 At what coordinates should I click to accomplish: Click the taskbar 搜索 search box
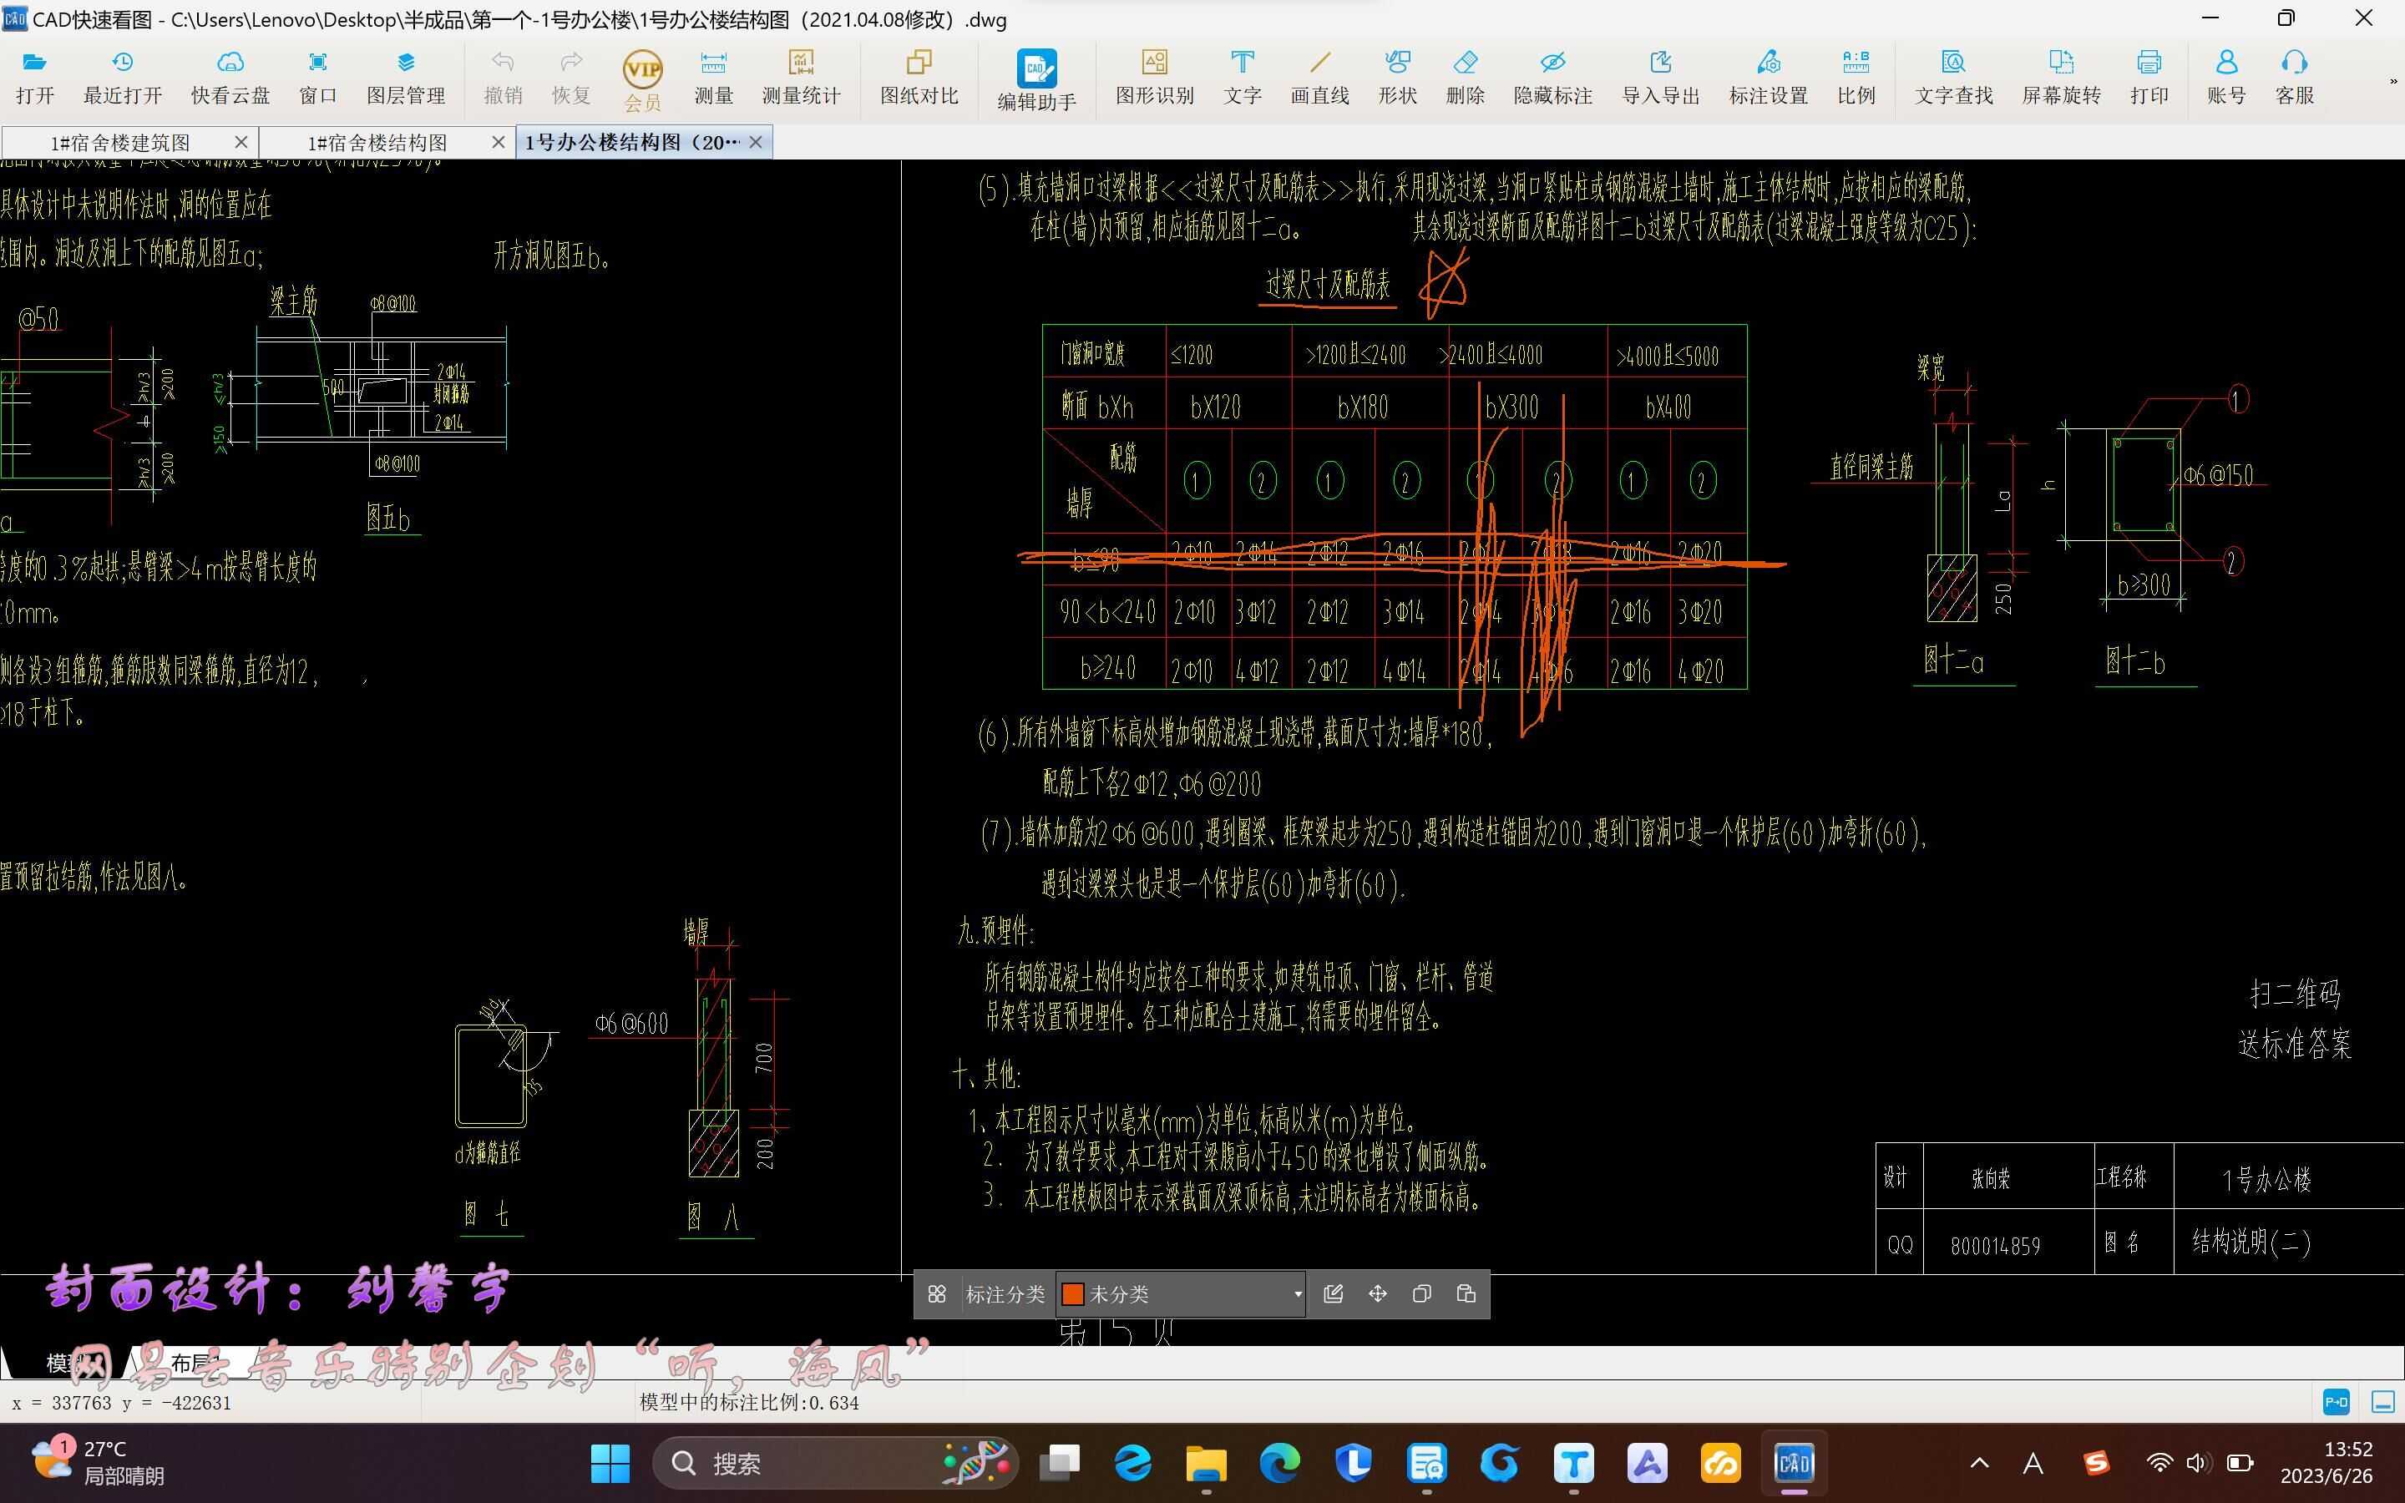click(835, 1463)
